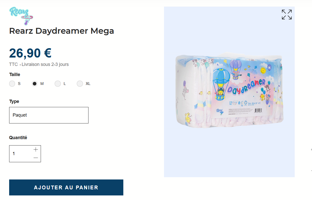The width and height of the screenshot is (312, 200).
Task: Open the Daydreamer package product photo
Action: (229, 92)
